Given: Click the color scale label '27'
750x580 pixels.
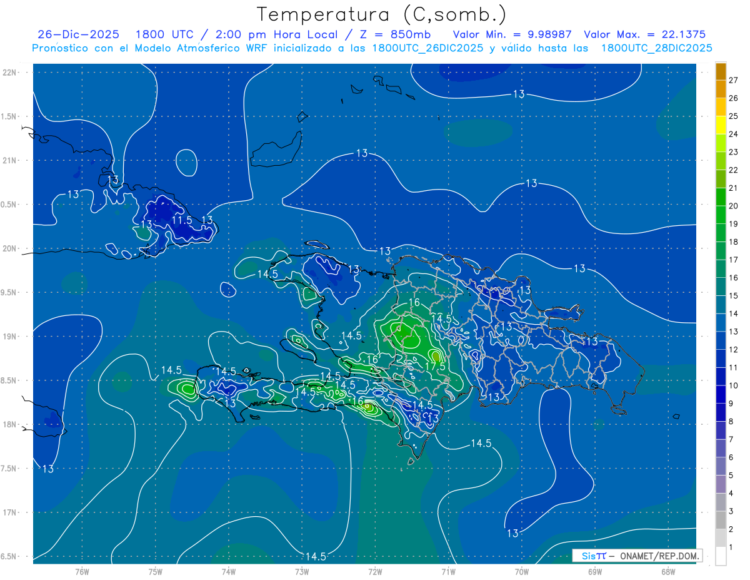Looking at the screenshot, I should [x=734, y=80].
